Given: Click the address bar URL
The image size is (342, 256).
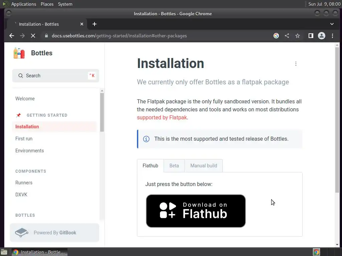Looking at the screenshot, I should coord(119,36).
